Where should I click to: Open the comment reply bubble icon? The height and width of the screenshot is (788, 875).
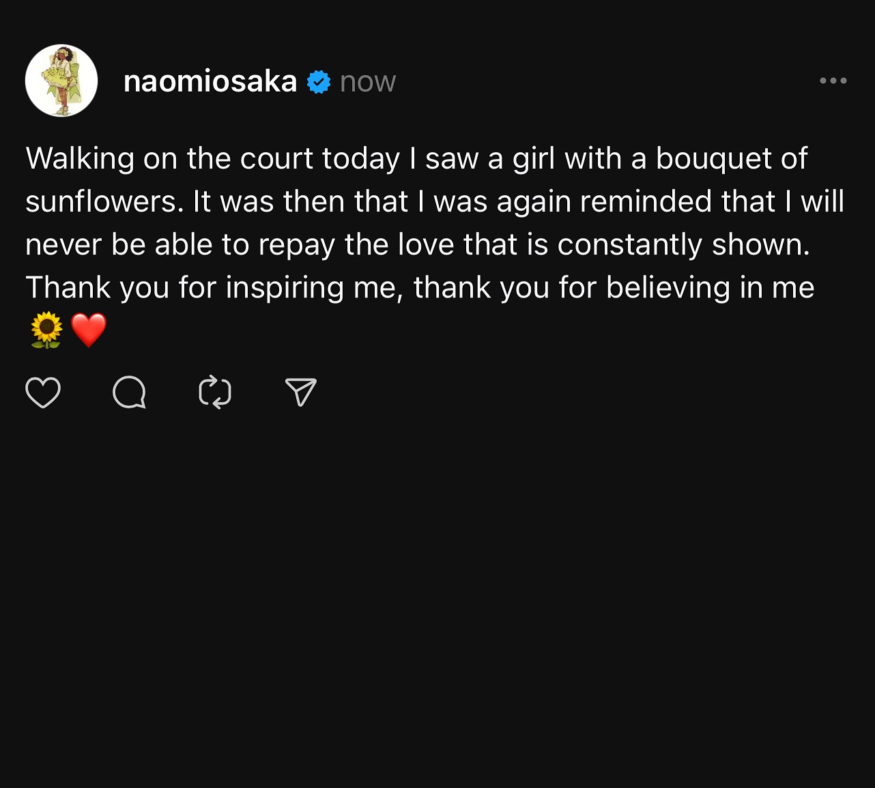click(x=129, y=392)
